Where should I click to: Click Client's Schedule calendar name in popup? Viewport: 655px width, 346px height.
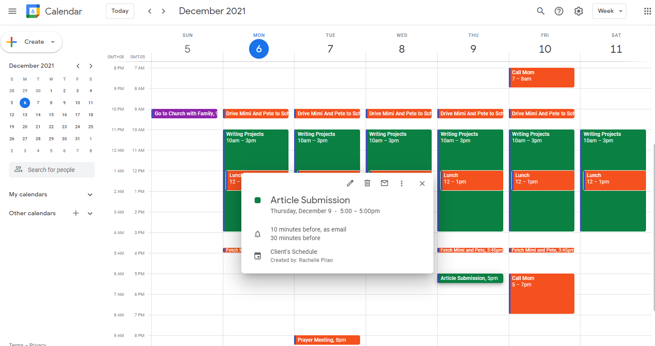(294, 252)
